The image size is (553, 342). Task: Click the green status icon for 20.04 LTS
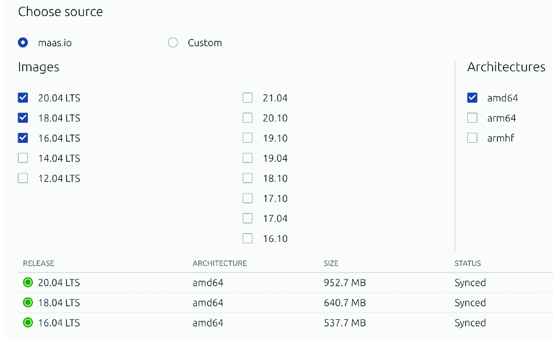[28, 283]
